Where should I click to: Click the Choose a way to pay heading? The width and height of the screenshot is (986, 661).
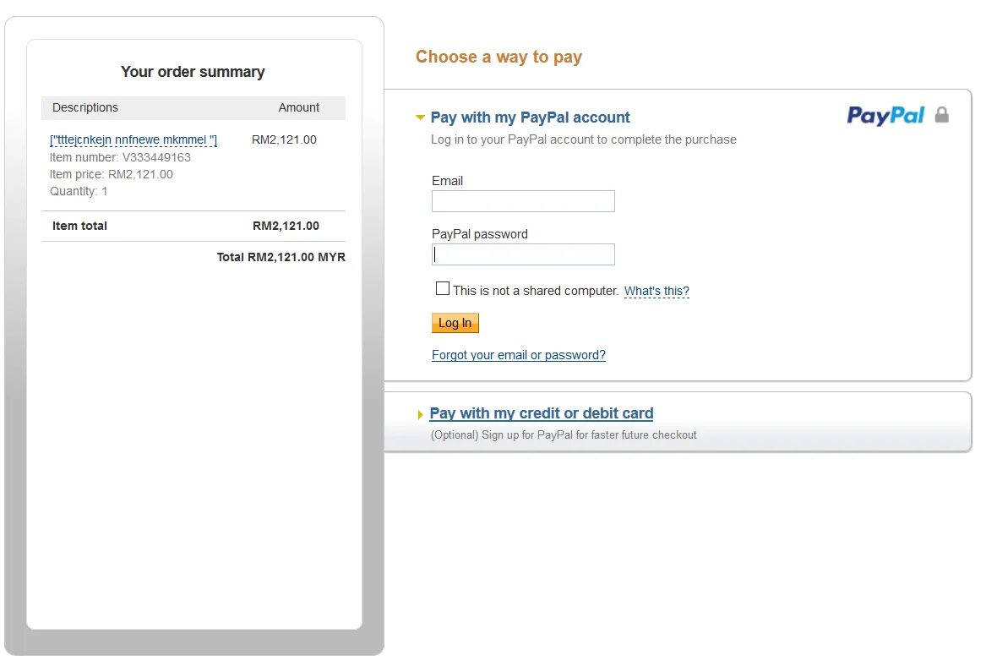(x=498, y=57)
